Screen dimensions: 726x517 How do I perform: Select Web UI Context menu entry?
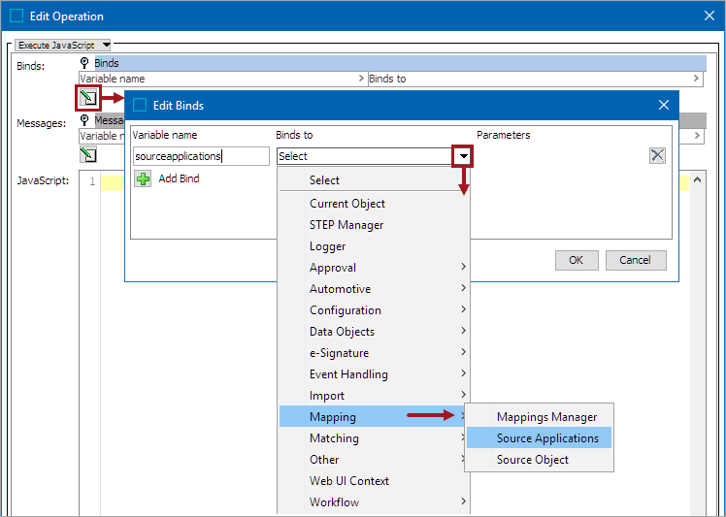pos(349,481)
